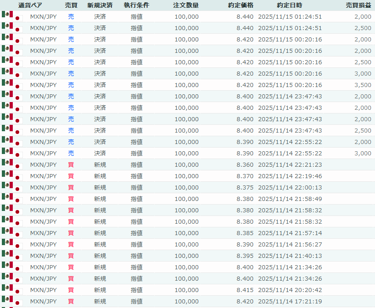This screenshot has width=375, height=308.
Task: Sort by the 売買損益 column header
Action: click(358, 5)
